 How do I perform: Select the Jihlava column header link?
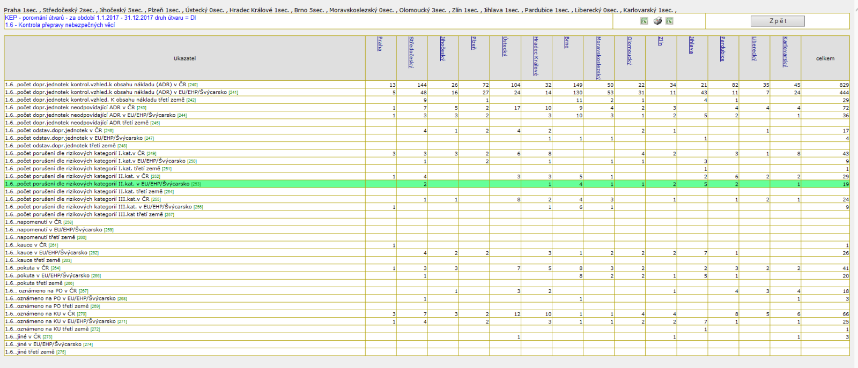[x=691, y=45]
